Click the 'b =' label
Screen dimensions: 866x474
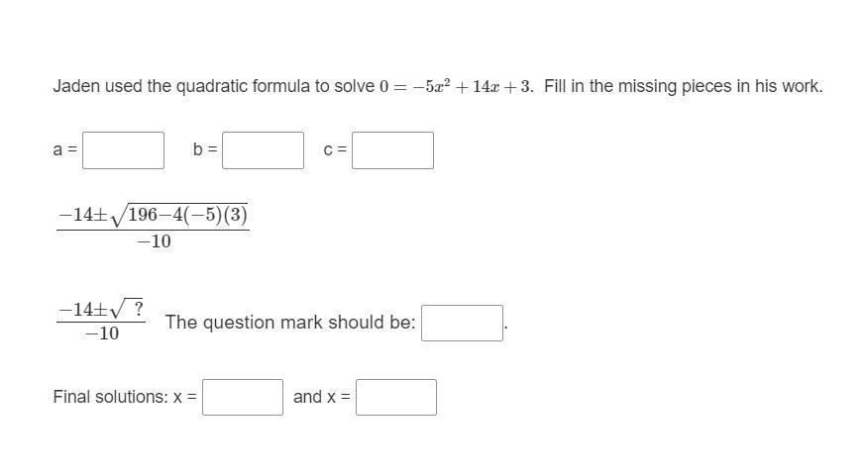click(x=205, y=149)
